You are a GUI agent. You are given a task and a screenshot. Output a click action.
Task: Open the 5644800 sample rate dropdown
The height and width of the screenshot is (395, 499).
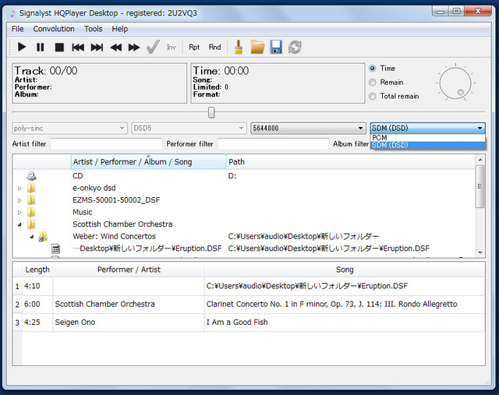[307, 128]
